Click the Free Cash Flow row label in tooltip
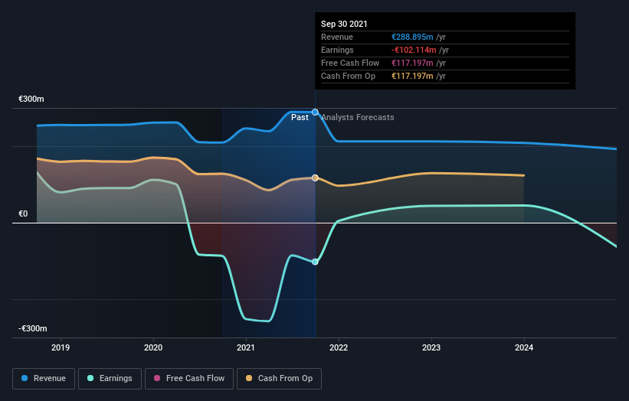 click(x=350, y=63)
